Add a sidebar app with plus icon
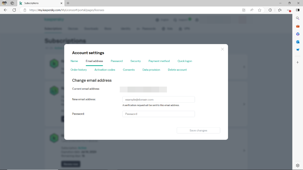303x170 pixels. click(298, 62)
